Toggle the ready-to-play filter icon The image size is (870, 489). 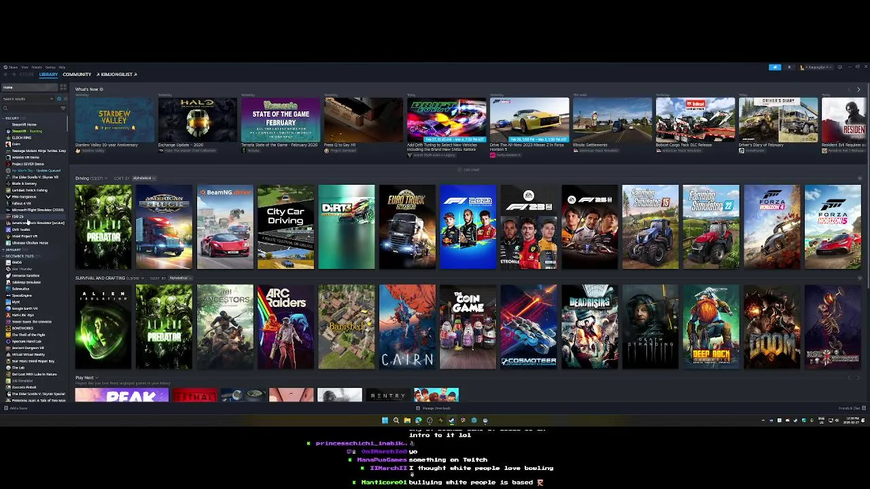click(x=65, y=99)
